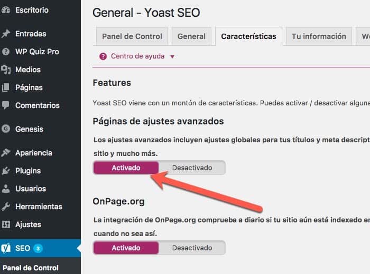Screen dimensions: 370x274
Task: Click the General - Yoast SEO page title
Action: [x=146, y=13]
